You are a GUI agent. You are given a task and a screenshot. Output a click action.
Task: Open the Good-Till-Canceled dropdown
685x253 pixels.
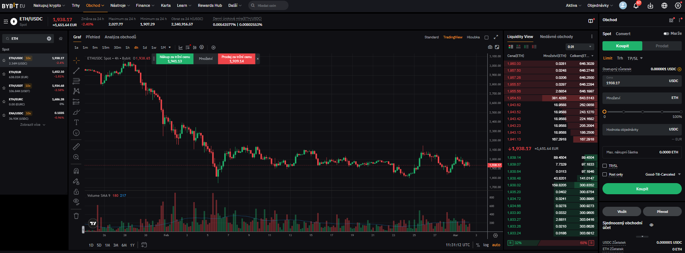[662, 175]
